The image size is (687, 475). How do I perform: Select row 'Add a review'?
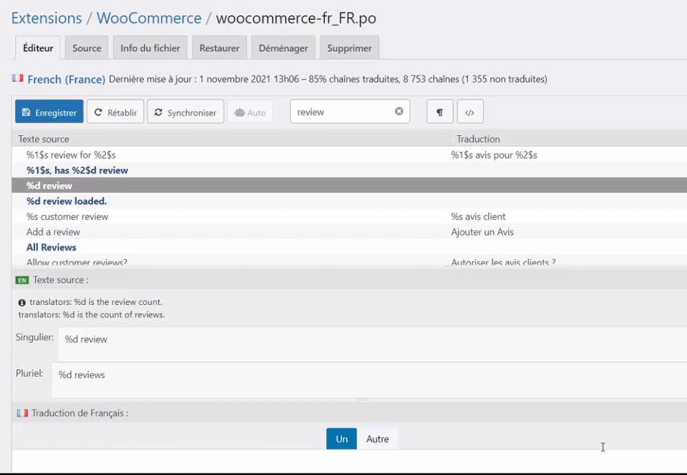tap(349, 231)
